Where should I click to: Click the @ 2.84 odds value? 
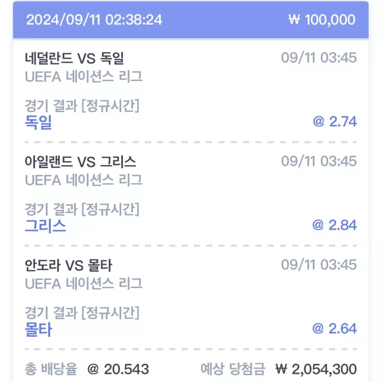pos(334,225)
